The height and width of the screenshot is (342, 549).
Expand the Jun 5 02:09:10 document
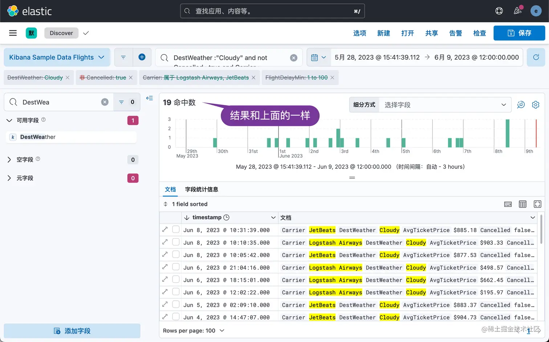tap(165, 304)
